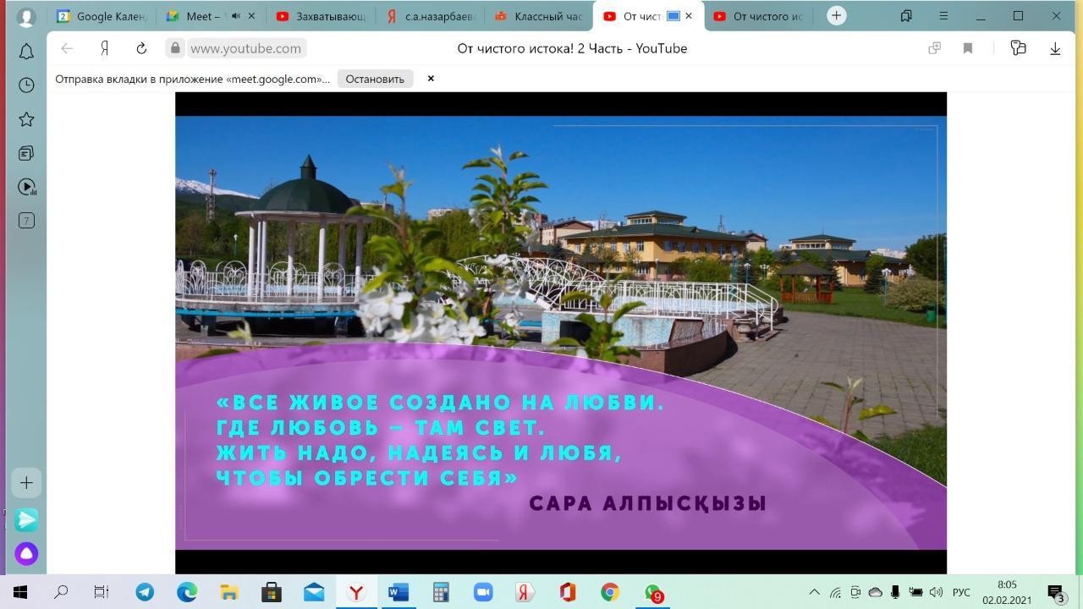Image resolution: width=1083 pixels, height=609 pixels.
Task: Toggle system volume icon in the tray
Action: (x=936, y=592)
